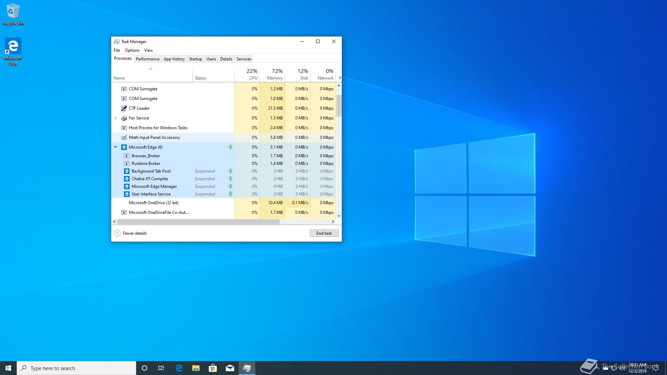667x375 pixels.
Task: Sort processes by Memory column
Action: (x=272, y=75)
